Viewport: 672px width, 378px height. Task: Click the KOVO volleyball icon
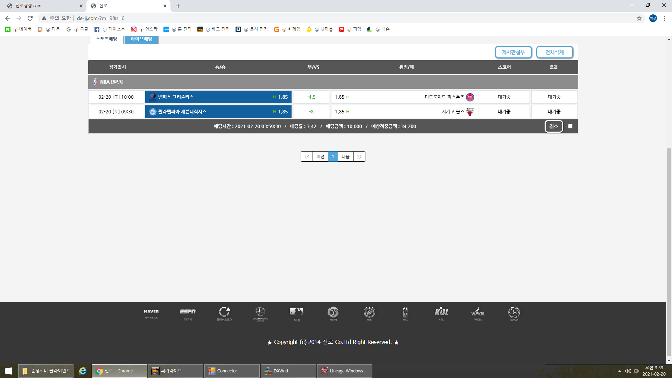pos(514,313)
